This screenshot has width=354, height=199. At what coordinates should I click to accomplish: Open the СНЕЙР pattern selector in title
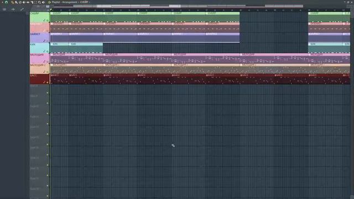click(84, 2)
